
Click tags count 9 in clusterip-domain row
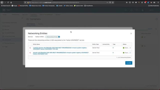tap(113, 48)
